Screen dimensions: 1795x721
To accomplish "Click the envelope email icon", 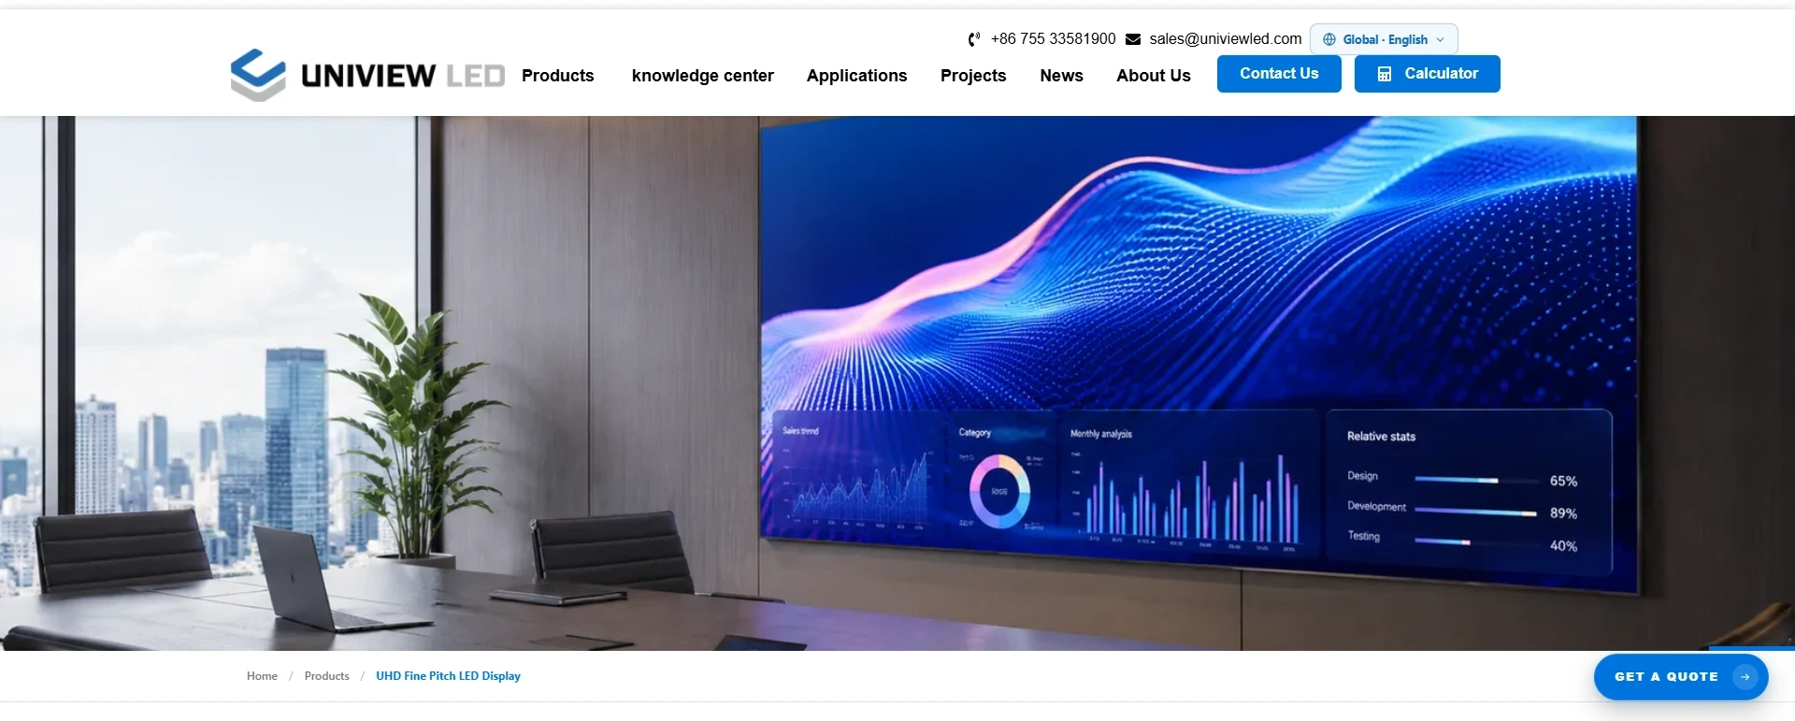I will [x=1133, y=39].
